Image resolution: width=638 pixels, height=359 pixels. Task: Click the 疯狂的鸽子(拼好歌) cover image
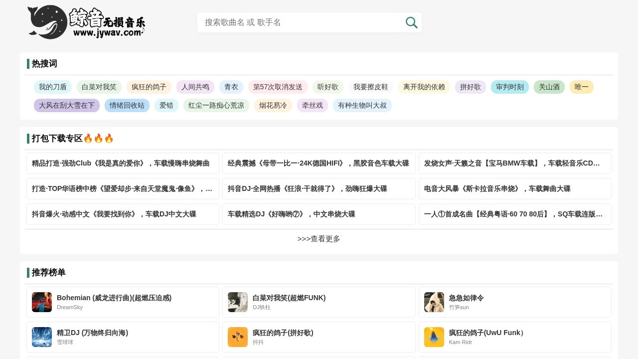coord(238,337)
